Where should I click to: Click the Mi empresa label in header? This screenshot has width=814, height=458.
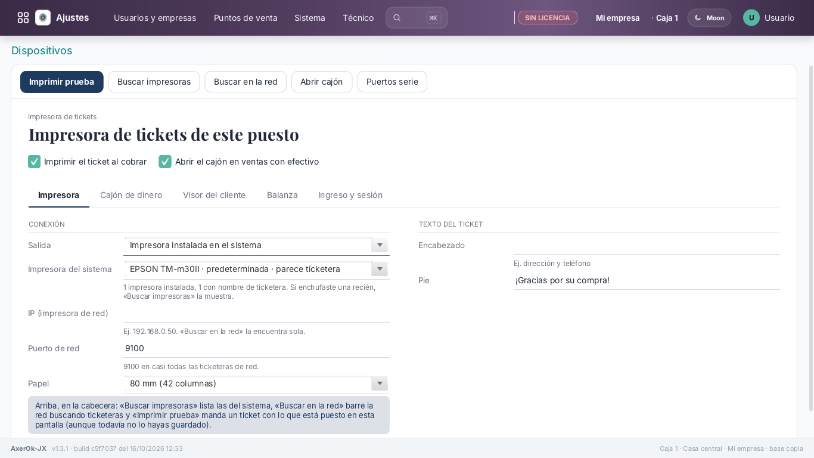pos(618,18)
